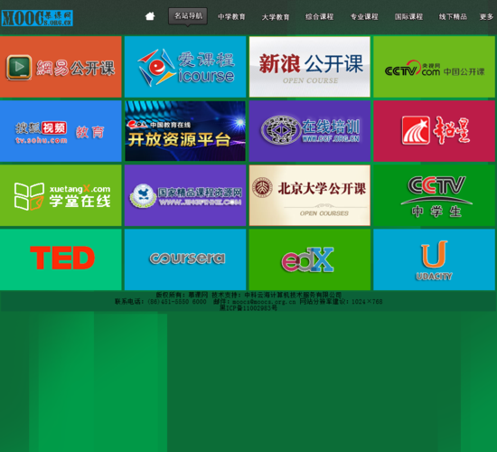Open the 中学教育 menu item

[x=231, y=17]
